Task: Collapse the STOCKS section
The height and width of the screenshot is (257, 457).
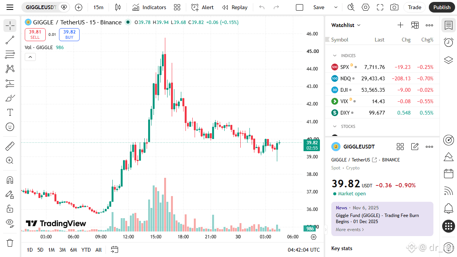Action: (x=335, y=126)
